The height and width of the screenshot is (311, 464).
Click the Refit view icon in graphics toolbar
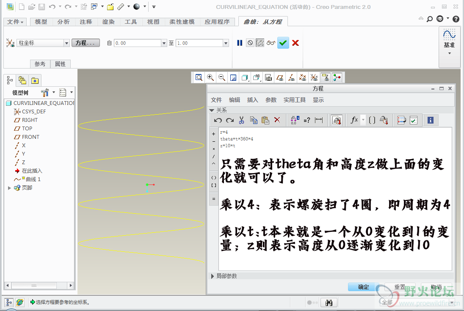click(199, 77)
